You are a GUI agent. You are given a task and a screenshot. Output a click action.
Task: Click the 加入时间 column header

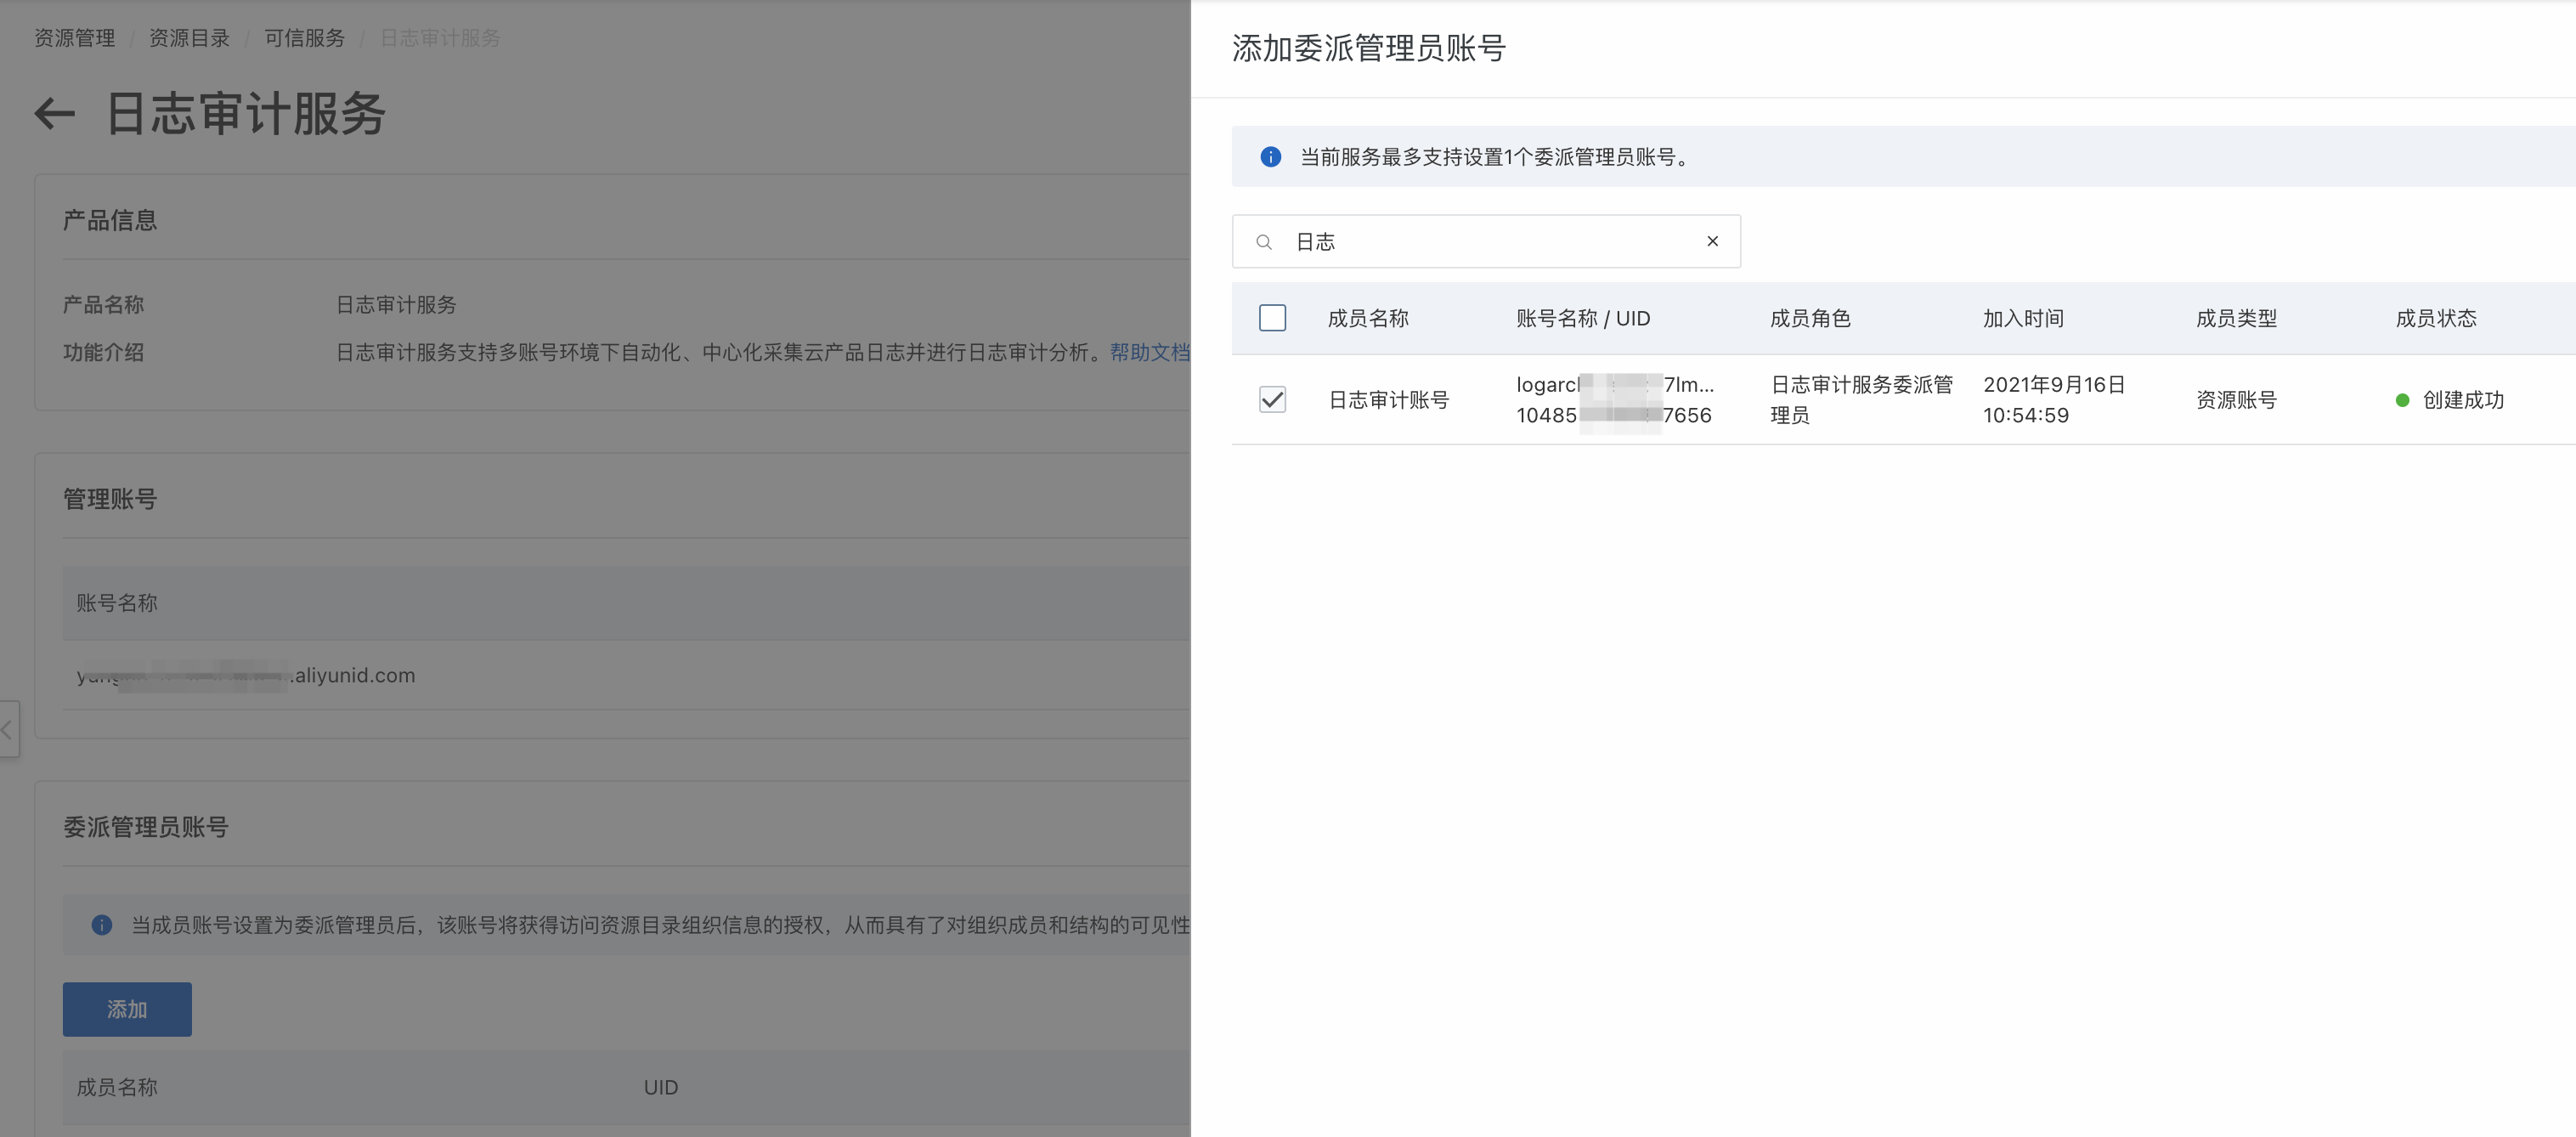click(x=2022, y=318)
